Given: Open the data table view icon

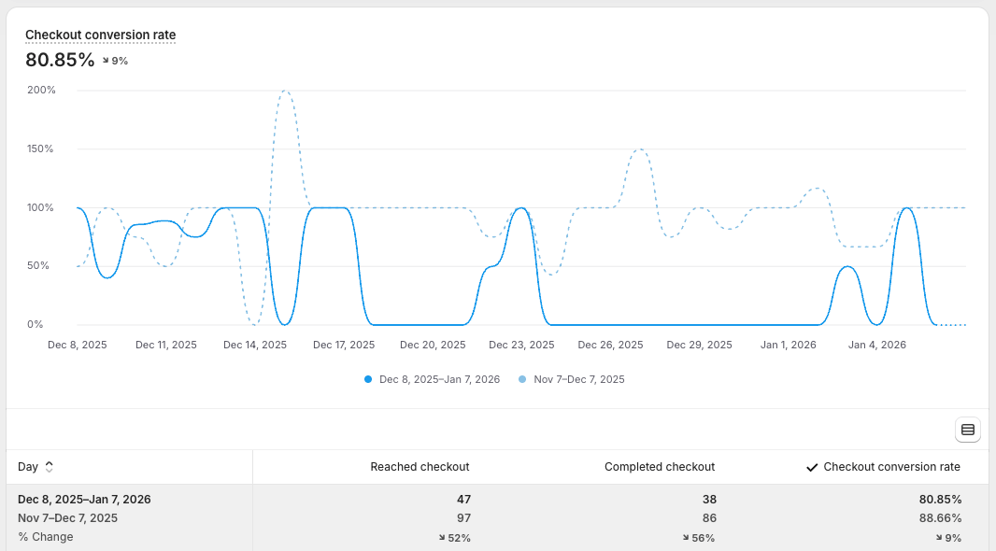Looking at the screenshot, I should click(967, 430).
